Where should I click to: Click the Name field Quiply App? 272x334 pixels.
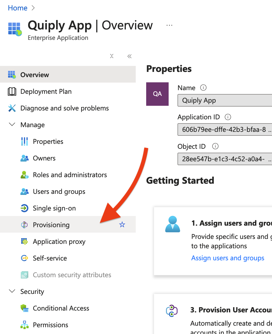click(x=225, y=100)
